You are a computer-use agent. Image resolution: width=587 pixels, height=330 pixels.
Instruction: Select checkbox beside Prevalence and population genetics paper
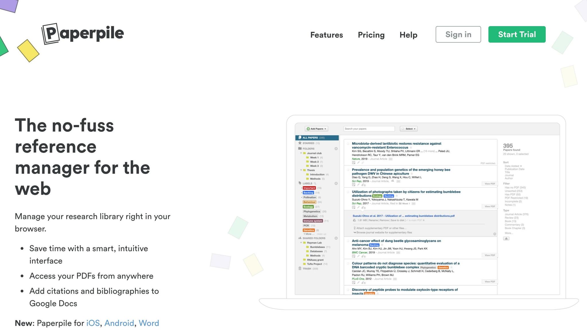(348, 170)
